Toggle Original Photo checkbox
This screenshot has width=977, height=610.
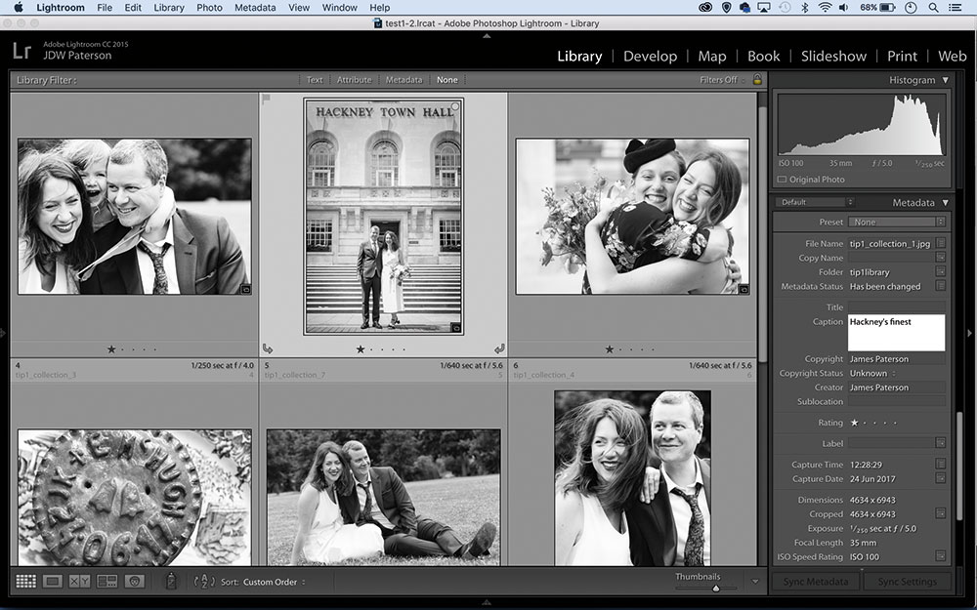[x=782, y=180]
